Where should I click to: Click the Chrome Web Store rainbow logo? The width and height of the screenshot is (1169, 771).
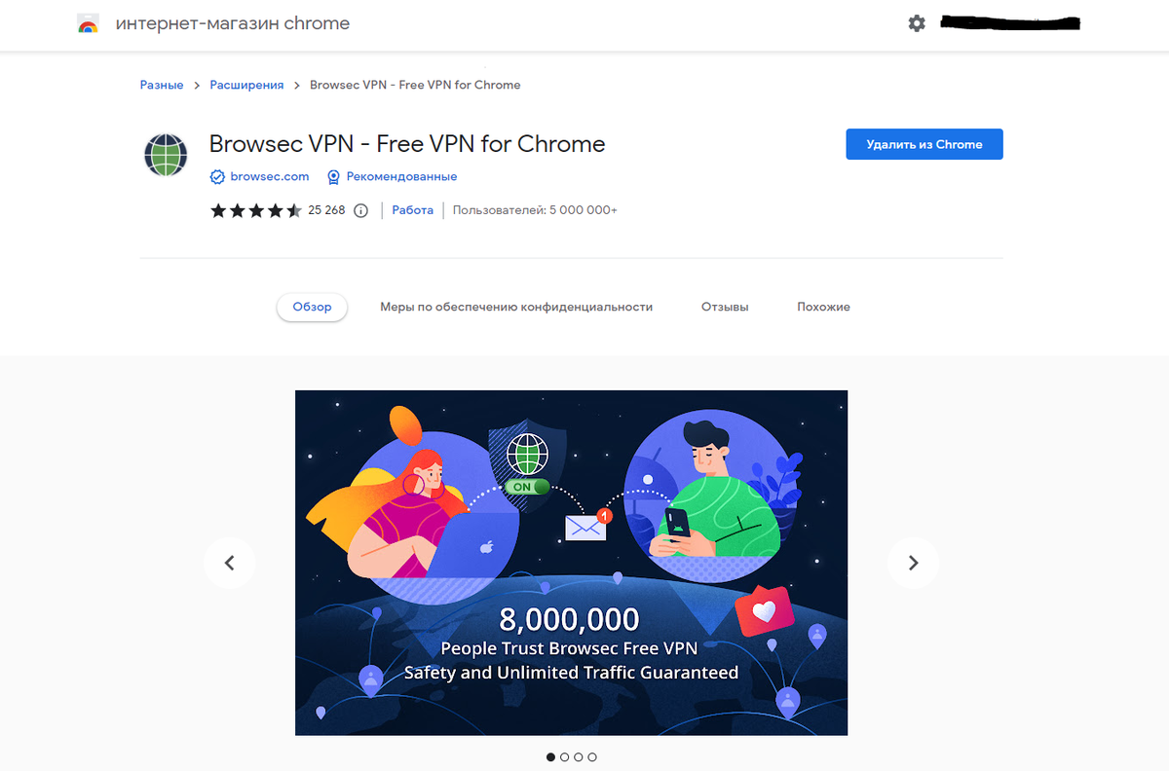[88, 24]
